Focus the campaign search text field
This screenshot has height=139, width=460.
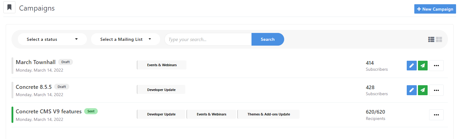coord(208,39)
